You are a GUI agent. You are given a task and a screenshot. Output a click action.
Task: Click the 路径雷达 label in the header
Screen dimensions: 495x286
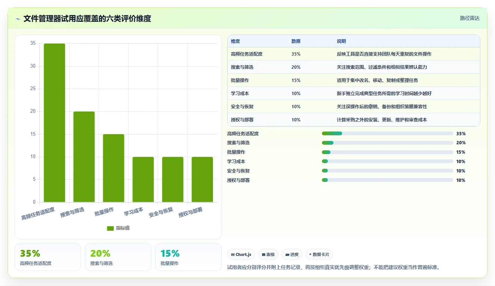470,18
